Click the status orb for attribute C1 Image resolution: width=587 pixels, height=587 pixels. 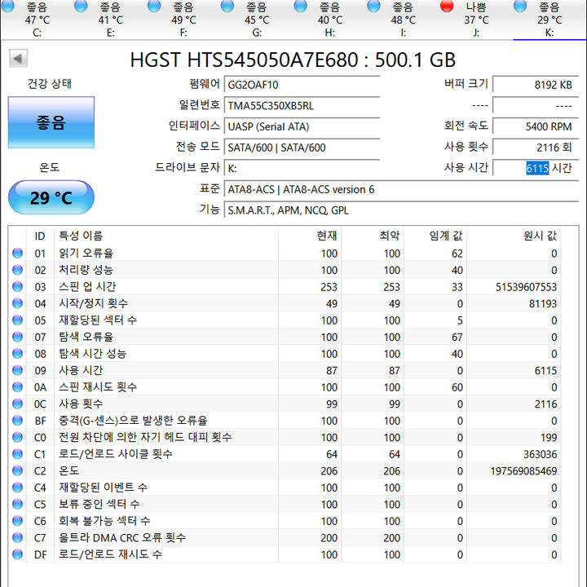pos(18,454)
